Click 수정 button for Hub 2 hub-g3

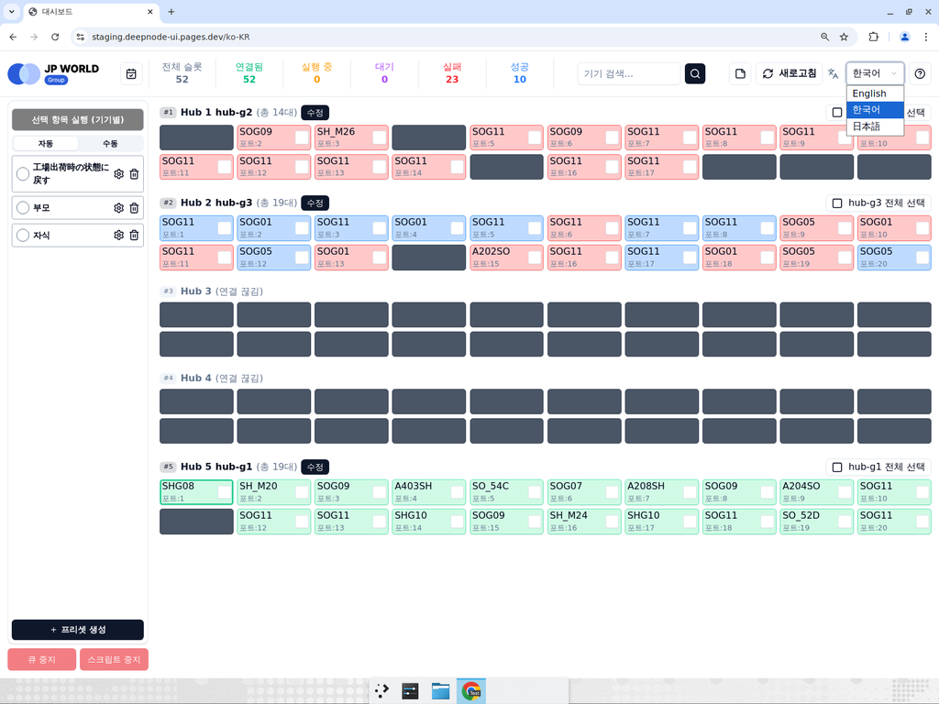click(315, 203)
